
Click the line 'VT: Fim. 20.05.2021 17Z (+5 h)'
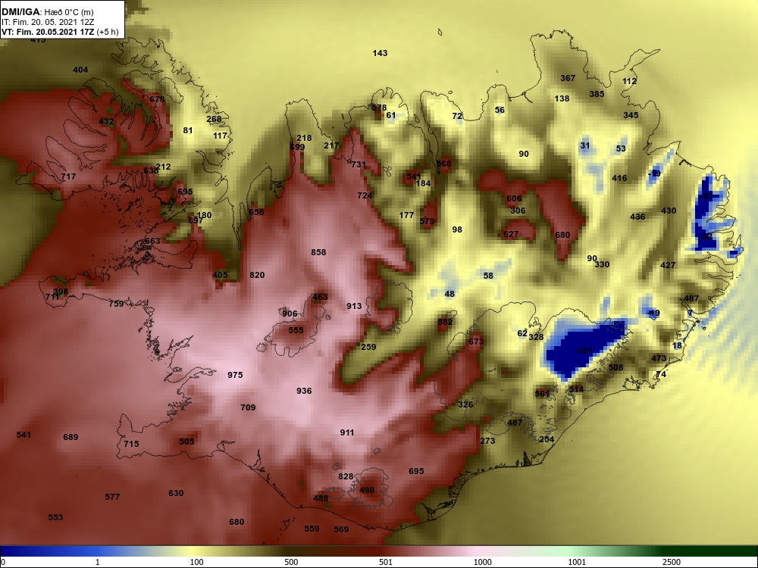coord(60,32)
